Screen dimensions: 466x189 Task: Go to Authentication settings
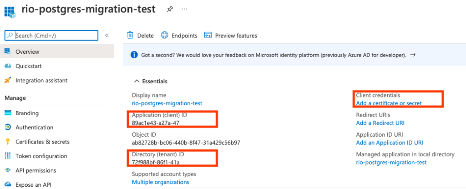click(35, 128)
